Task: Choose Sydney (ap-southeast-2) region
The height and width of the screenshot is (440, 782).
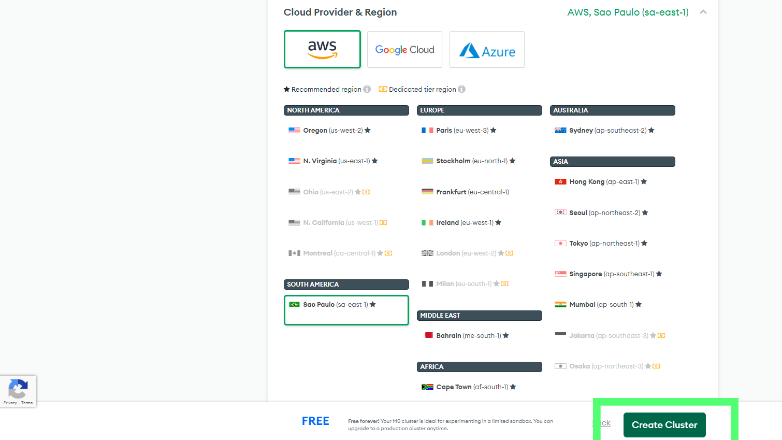Action: 613,131
